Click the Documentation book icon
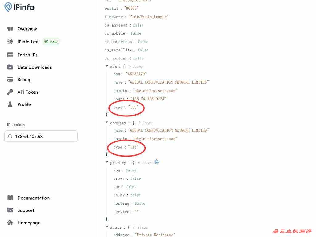Screen dimensions: 316x237 (x=10, y=198)
